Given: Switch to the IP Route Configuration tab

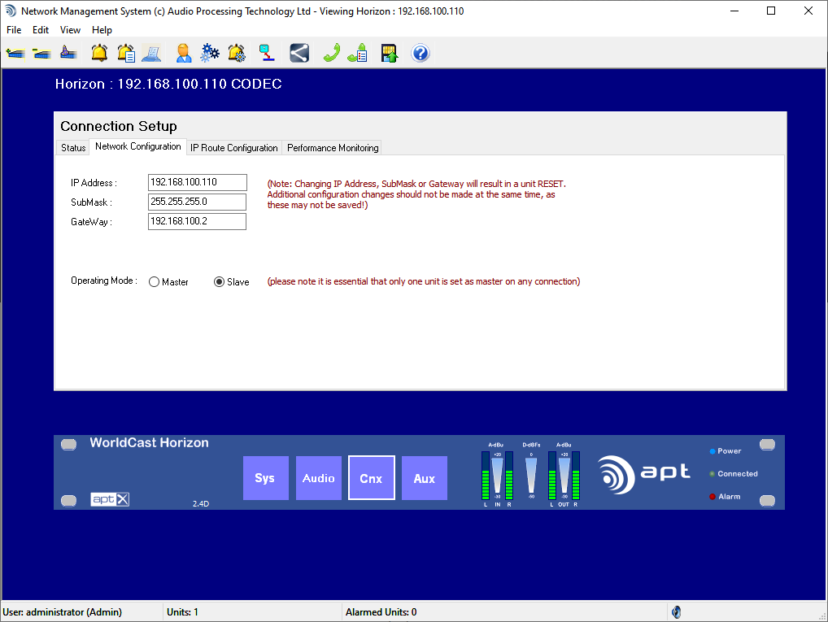Looking at the screenshot, I should [234, 148].
